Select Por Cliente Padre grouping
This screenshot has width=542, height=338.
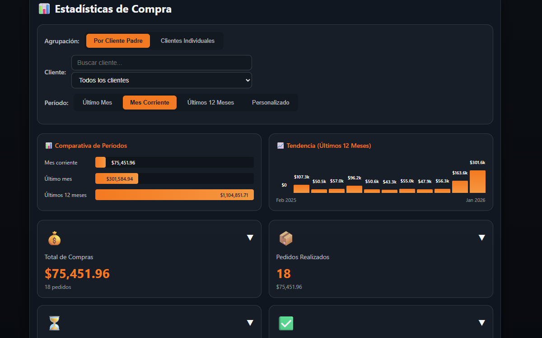tap(118, 41)
